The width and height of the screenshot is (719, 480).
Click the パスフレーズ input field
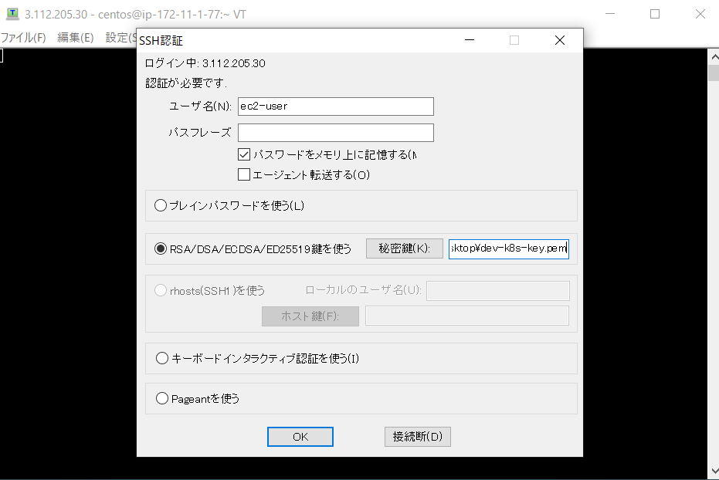click(x=336, y=133)
